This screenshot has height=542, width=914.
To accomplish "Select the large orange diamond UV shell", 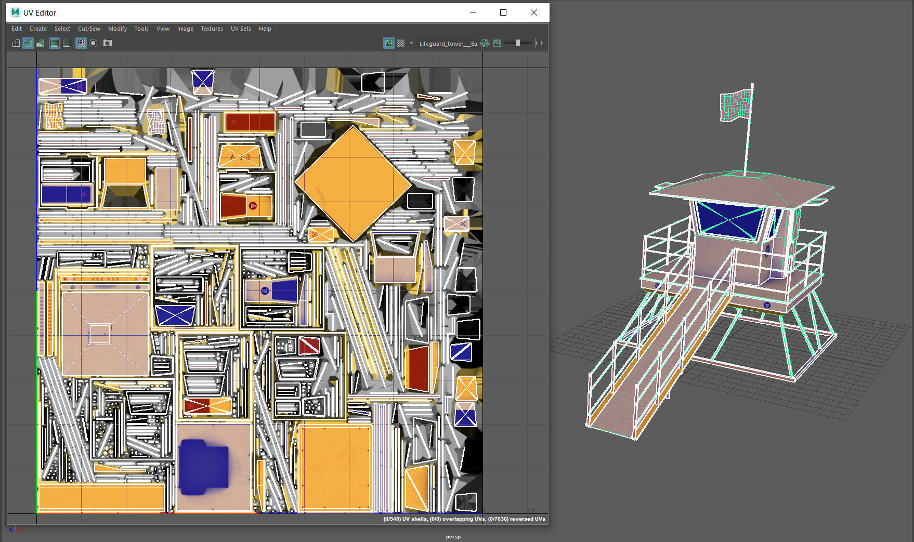I will [353, 183].
